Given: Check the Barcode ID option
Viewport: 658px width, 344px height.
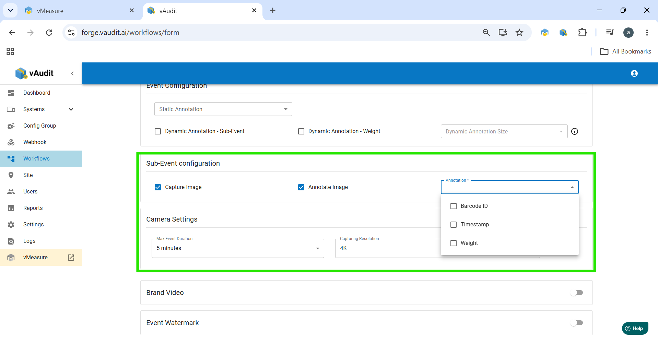Looking at the screenshot, I should pyautogui.click(x=454, y=206).
